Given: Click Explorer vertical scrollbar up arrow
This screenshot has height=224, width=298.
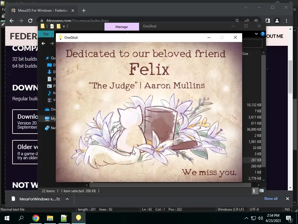Looking at the screenshot, I should pyautogui.click(x=263, y=52).
